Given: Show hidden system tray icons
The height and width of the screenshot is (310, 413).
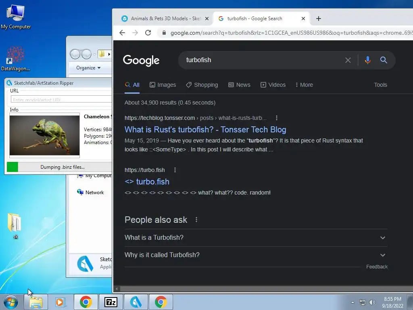Looking at the screenshot, I should 353,302.
